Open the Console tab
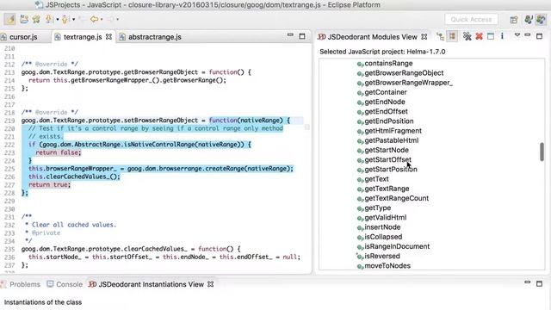This screenshot has width=551, height=310. tap(65, 284)
